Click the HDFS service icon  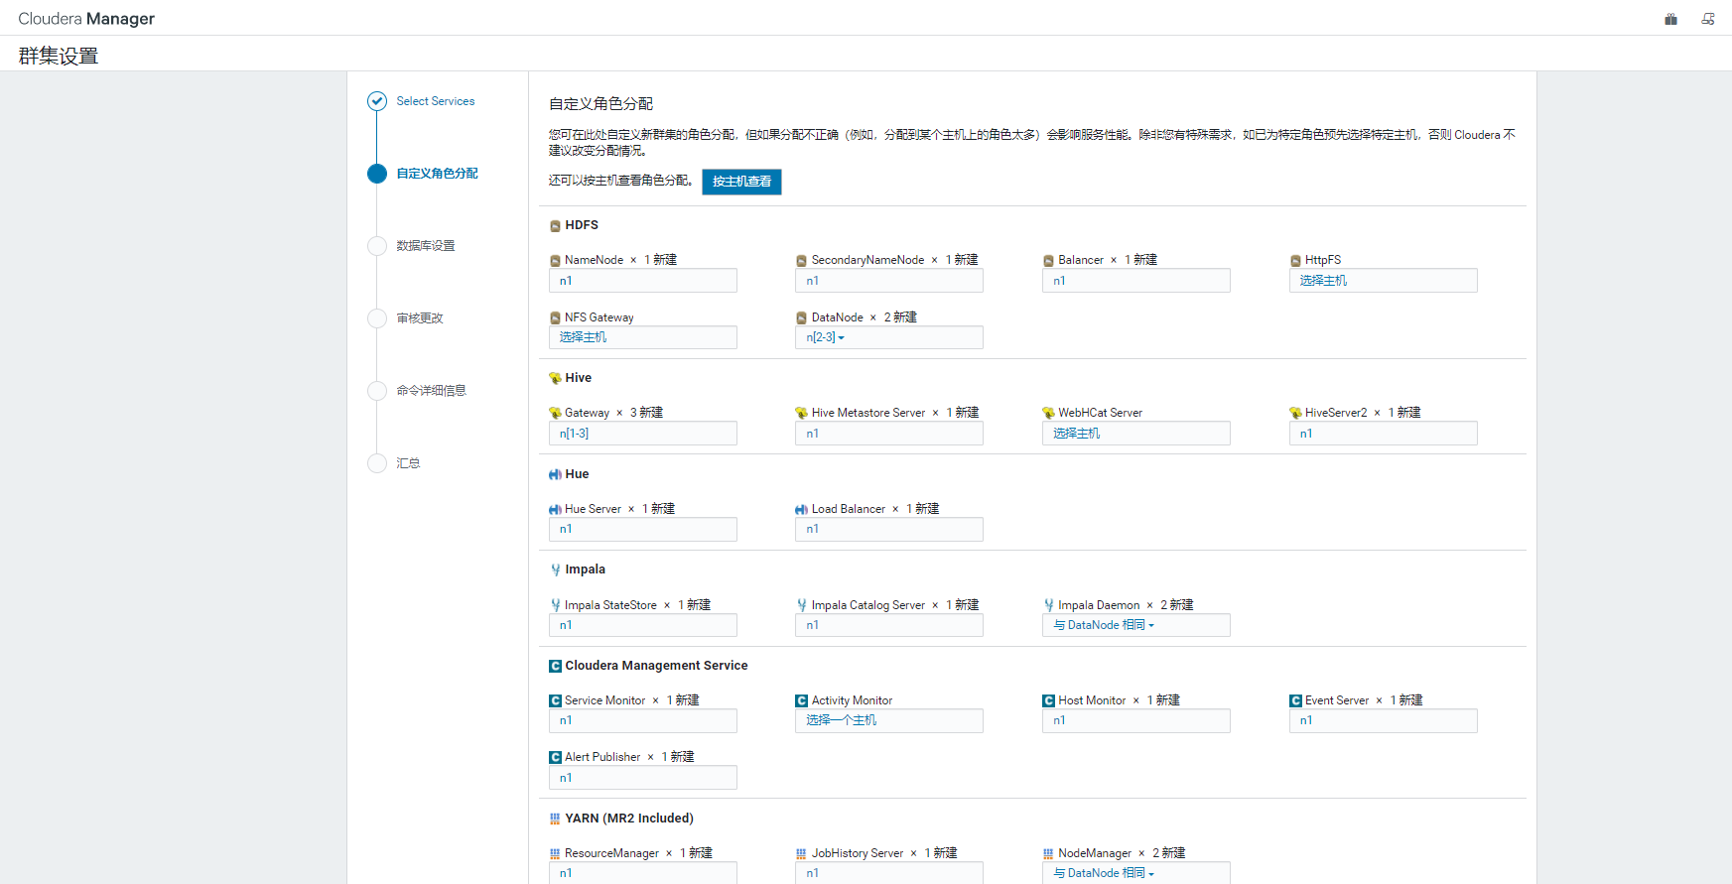(x=555, y=226)
